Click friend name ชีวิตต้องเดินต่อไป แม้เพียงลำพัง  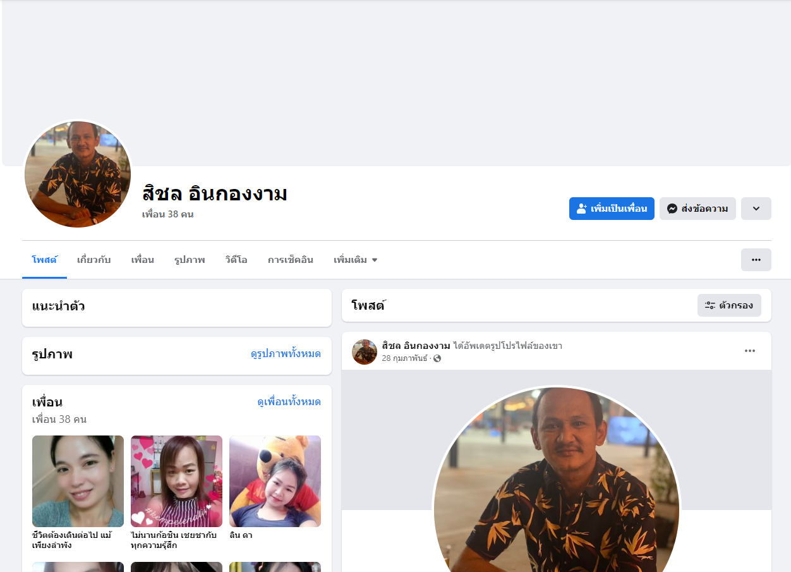coord(72,540)
